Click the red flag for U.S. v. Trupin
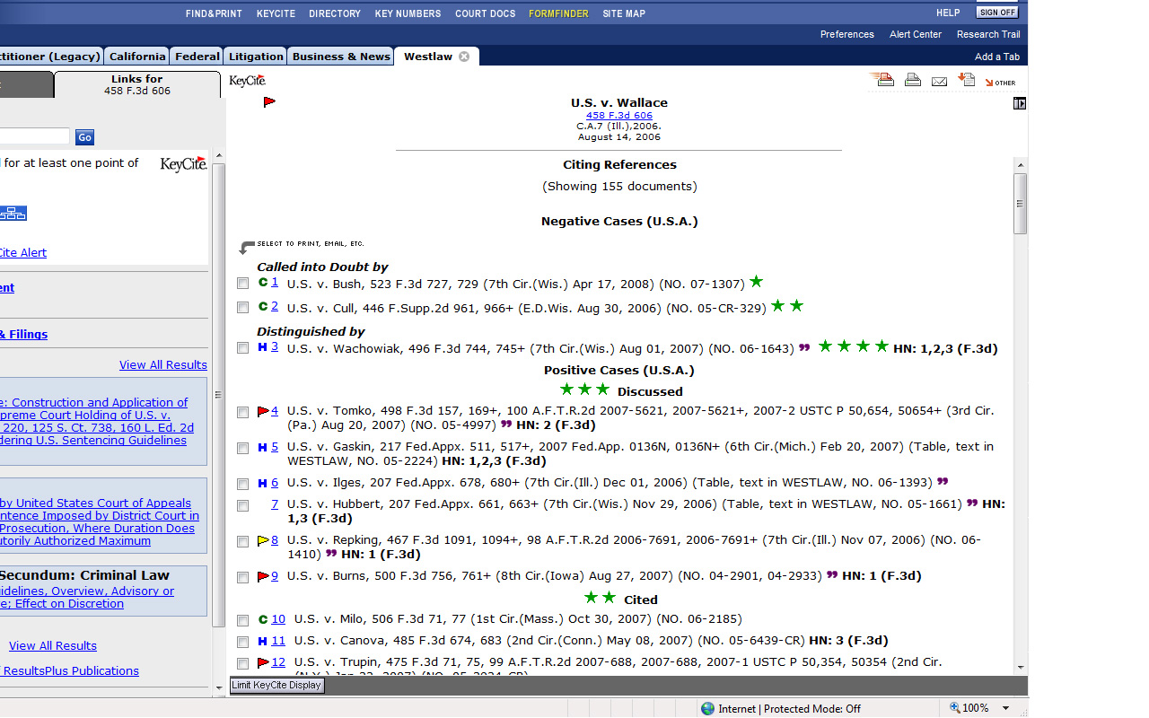The image size is (1149, 718). (263, 662)
